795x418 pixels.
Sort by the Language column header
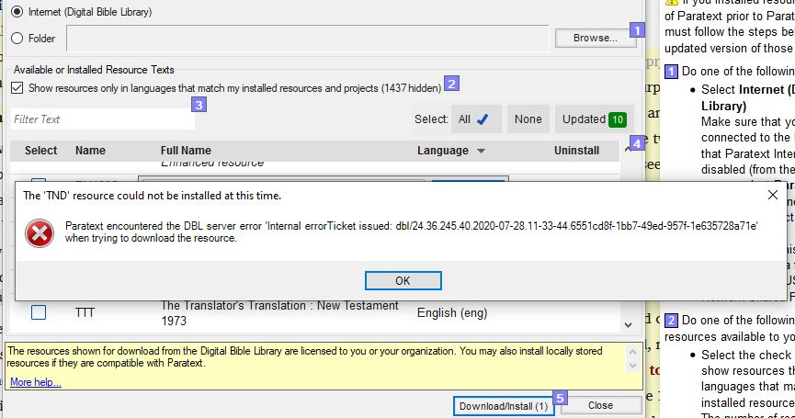(450, 151)
